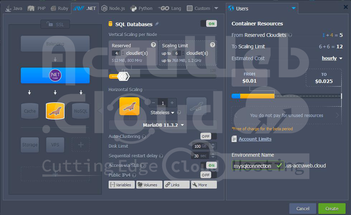Create the environment
Image resolution: width=351 pixels, height=215 pixels.
[331, 209]
